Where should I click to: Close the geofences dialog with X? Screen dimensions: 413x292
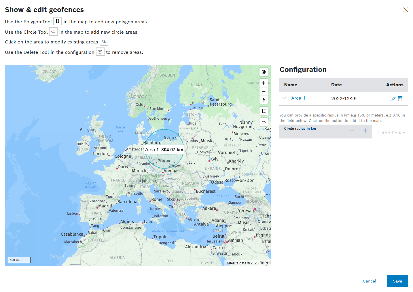pyautogui.click(x=406, y=10)
